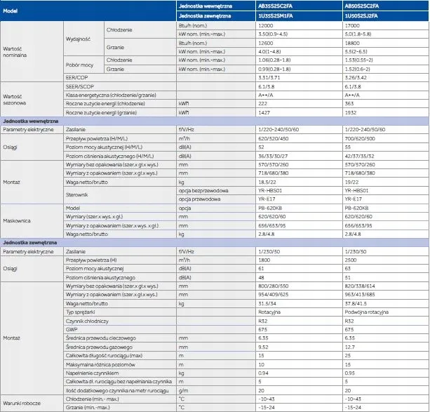The height and width of the screenshot is (412, 430).
Task: Click the AB50S2SC2FA indoor unit header cell
Action: click(x=386, y=6)
